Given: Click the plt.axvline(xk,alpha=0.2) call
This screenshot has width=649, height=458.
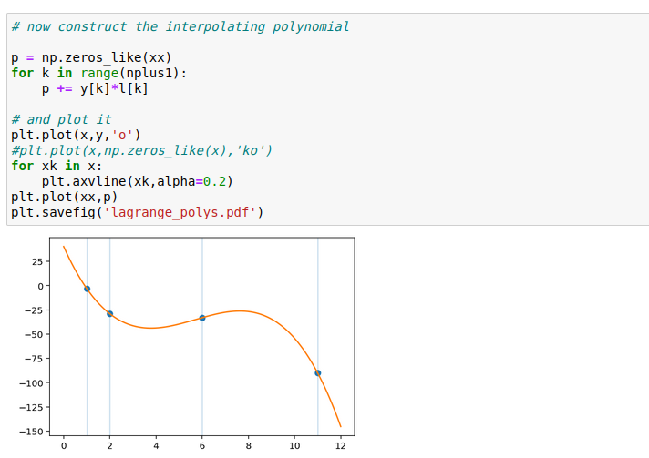Looking at the screenshot, I should tap(137, 181).
